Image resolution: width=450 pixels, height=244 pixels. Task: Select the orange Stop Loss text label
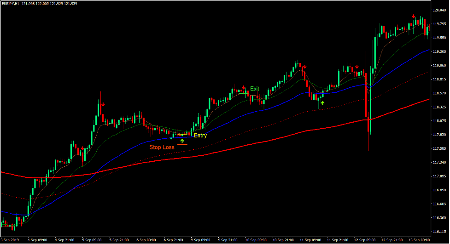pos(162,148)
